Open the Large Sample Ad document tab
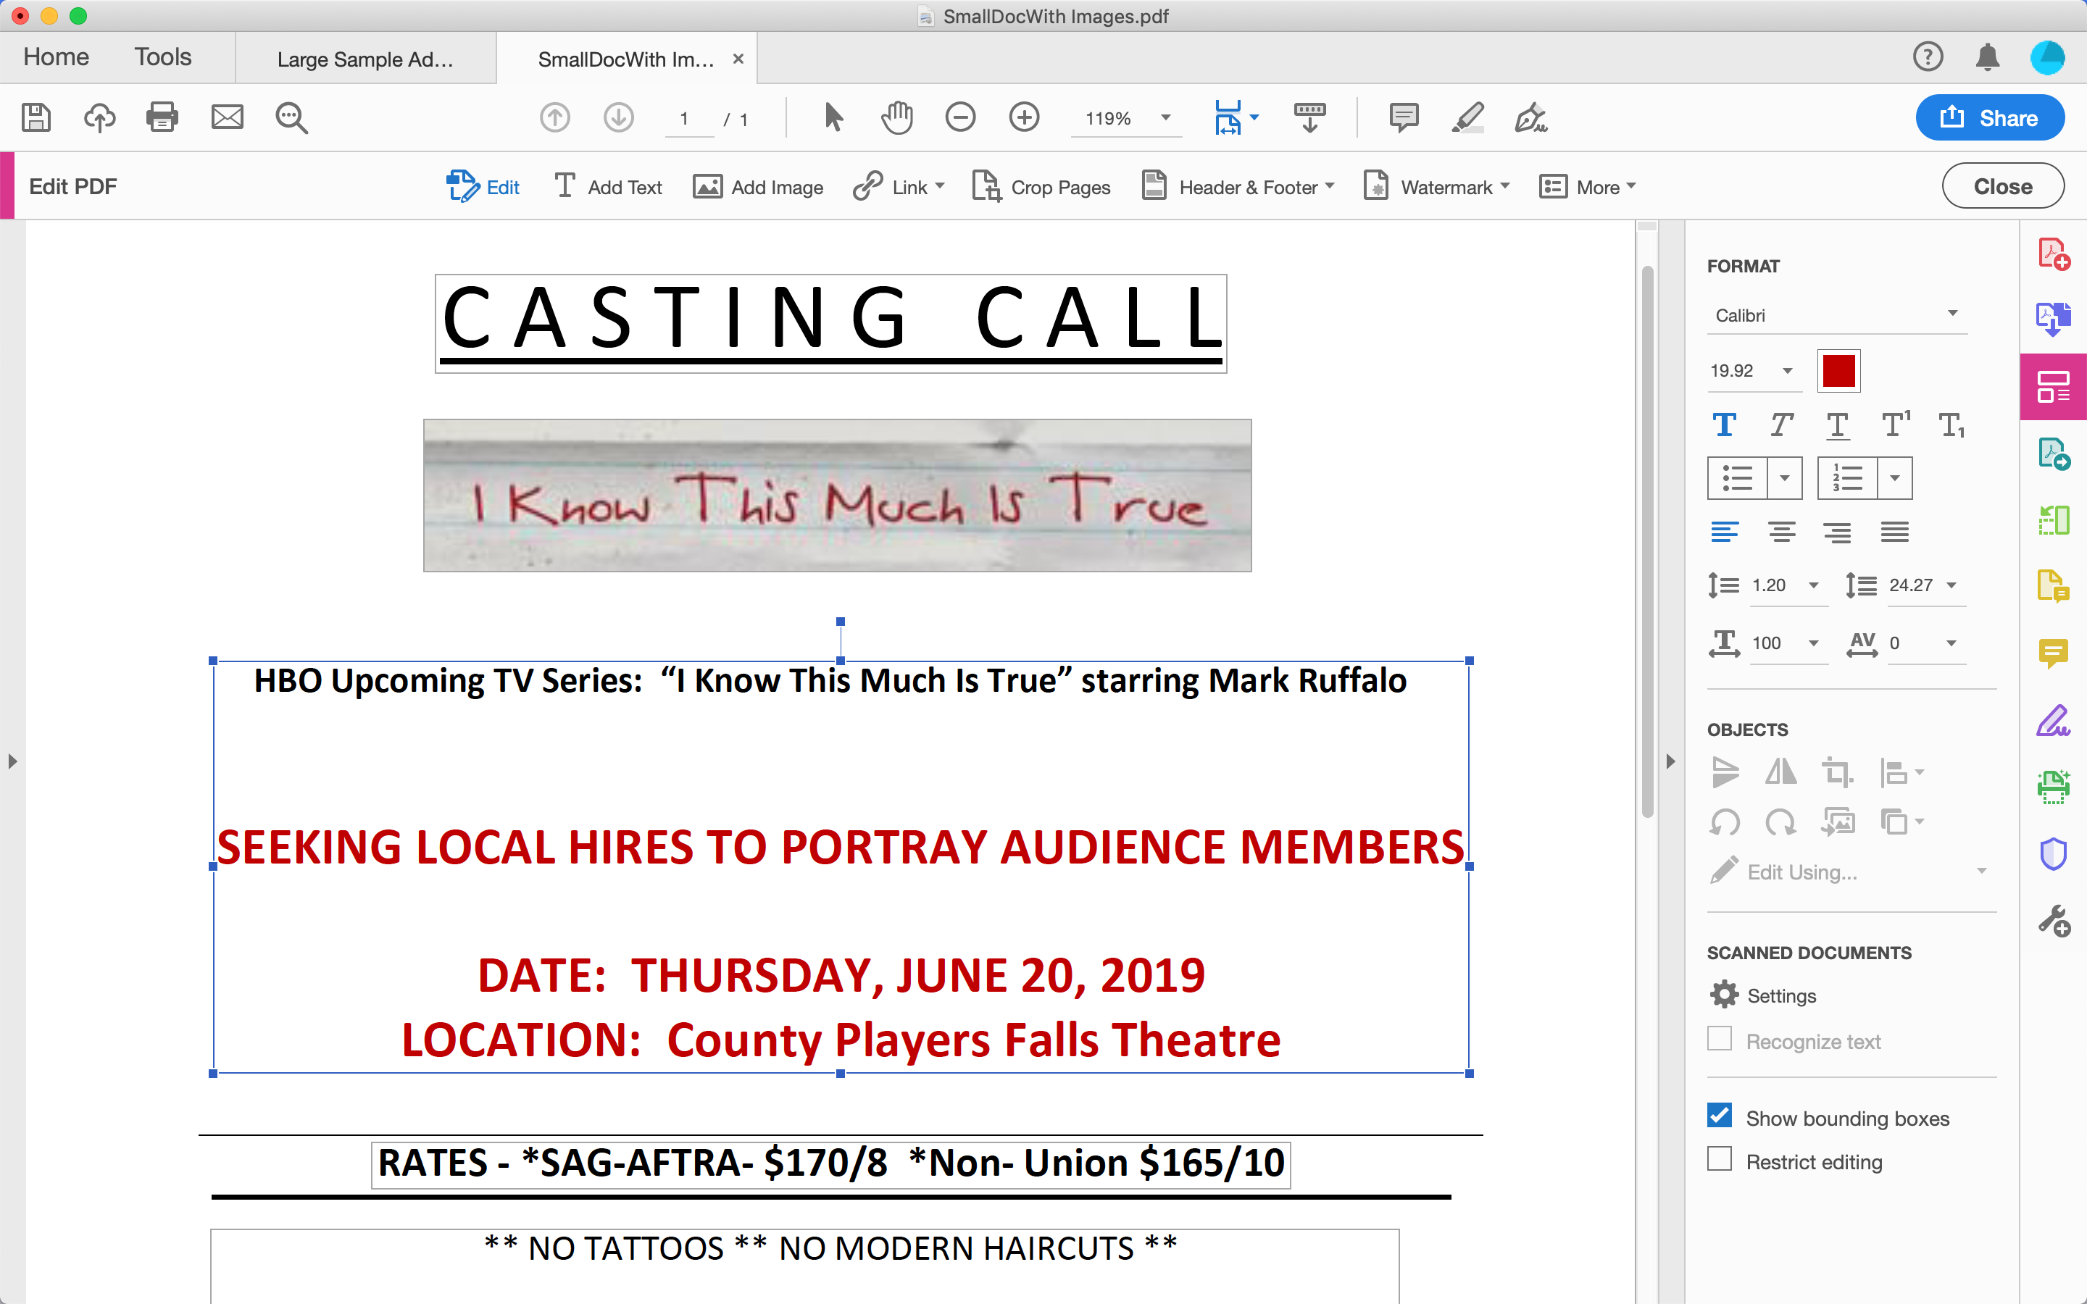The width and height of the screenshot is (2087, 1304). (366, 59)
